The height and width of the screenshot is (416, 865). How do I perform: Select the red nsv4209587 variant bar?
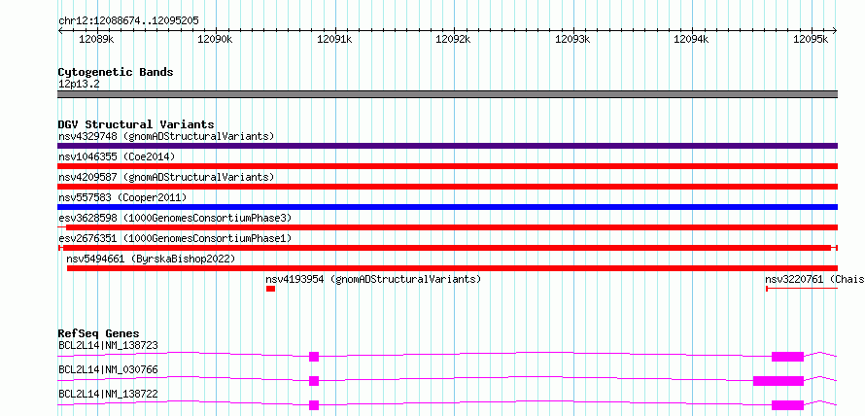[447, 187]
